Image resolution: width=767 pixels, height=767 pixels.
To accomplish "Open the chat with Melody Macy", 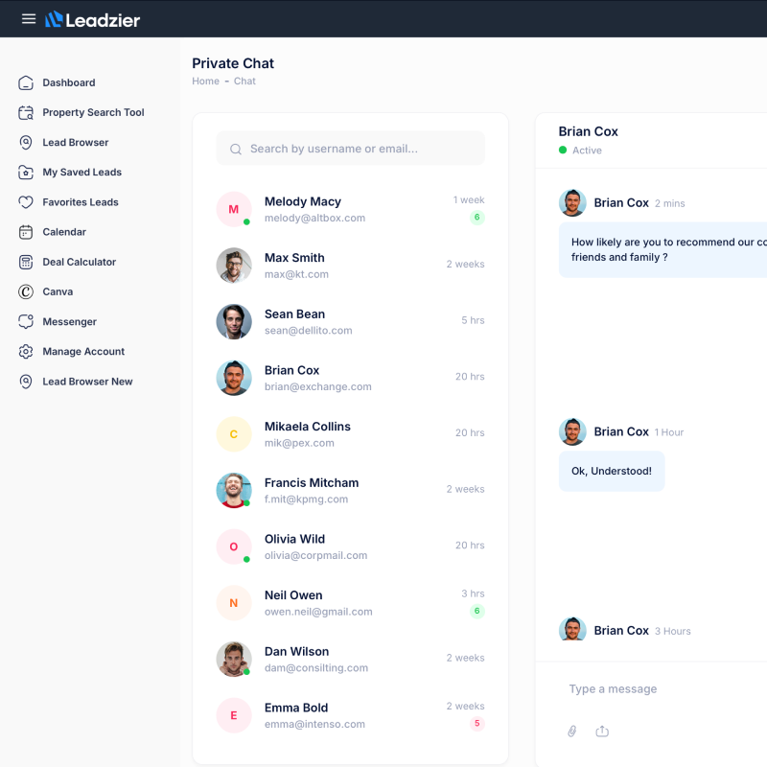I will [303, 209].
